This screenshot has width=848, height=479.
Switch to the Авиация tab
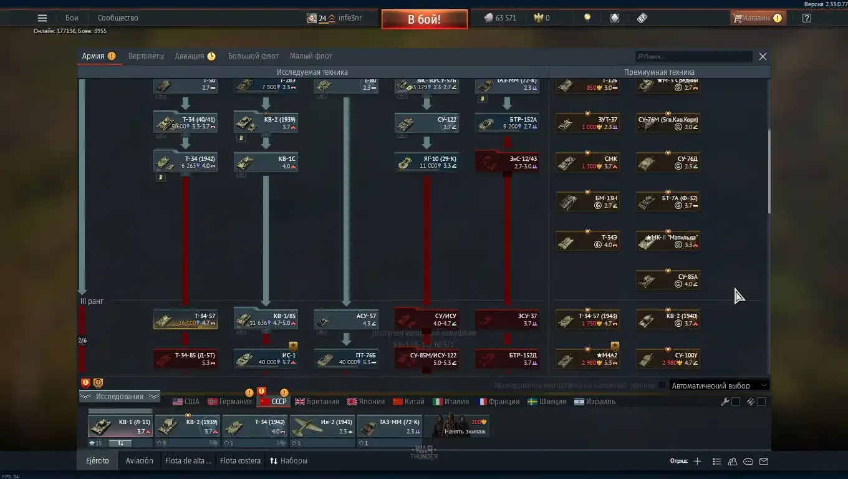195,56
